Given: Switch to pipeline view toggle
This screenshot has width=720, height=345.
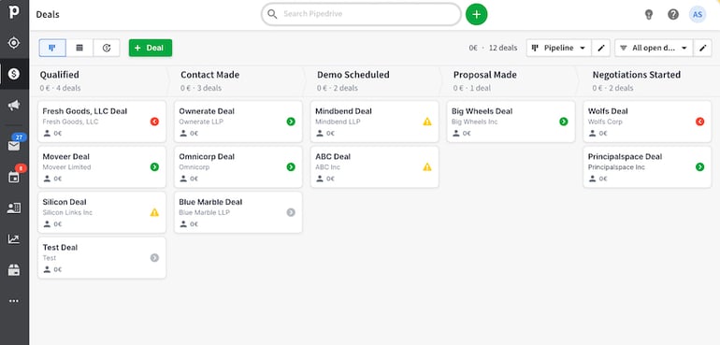Looking at the screenshot, I should (x=52, y=48).
